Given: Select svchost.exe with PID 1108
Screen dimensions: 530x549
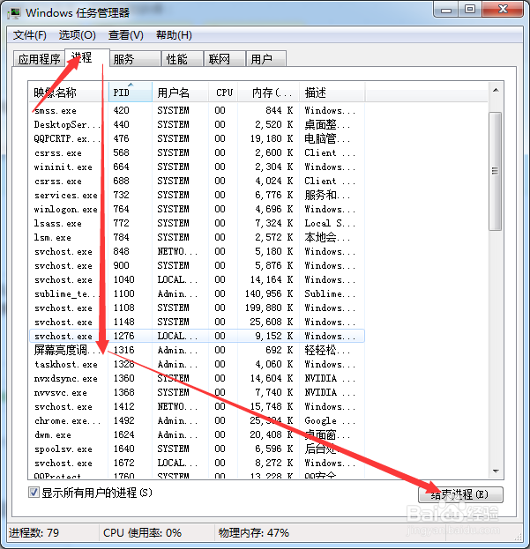Looking at the screenshot, I should (197, 308).
